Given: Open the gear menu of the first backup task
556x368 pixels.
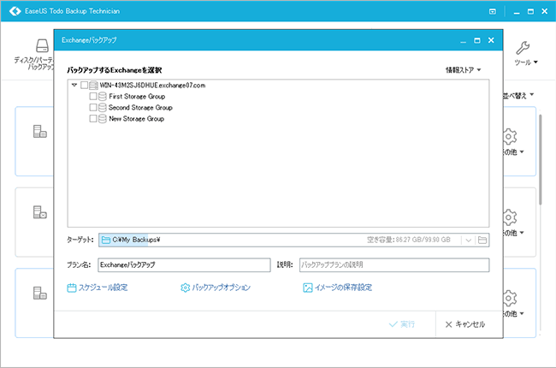Looking at the screenshot, I should click(x=510, y=137).
